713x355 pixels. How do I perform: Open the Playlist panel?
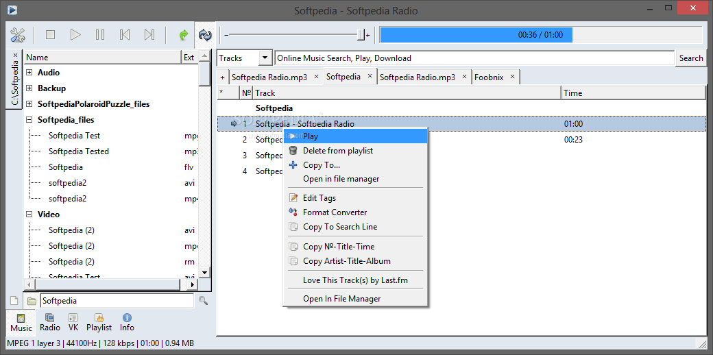99,323
